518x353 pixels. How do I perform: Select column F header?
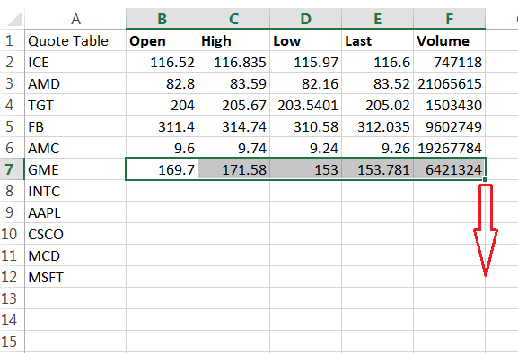449,19
